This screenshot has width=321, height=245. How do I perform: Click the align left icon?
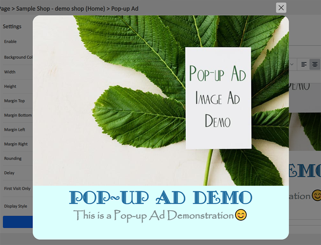[304, 64]
